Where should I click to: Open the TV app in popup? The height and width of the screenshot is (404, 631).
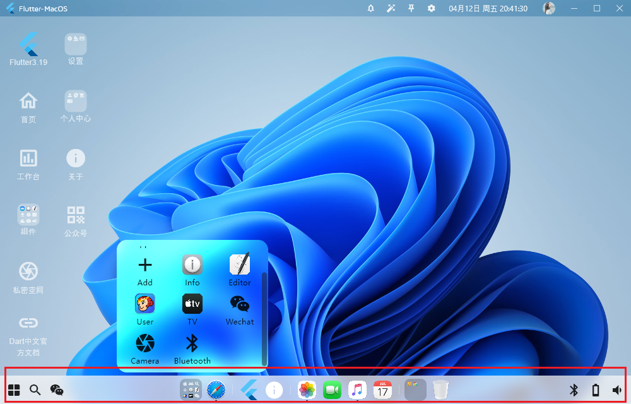pos(192,309)
